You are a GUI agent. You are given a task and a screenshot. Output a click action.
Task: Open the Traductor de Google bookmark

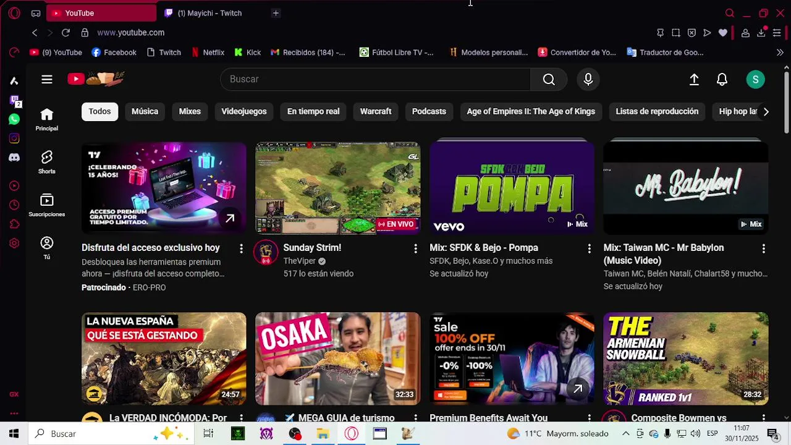tap(665, 53)
